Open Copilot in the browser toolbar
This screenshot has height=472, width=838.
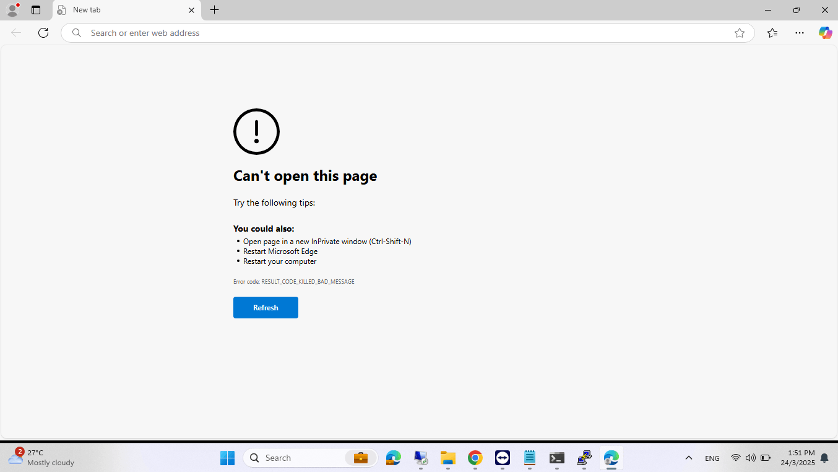825,33
